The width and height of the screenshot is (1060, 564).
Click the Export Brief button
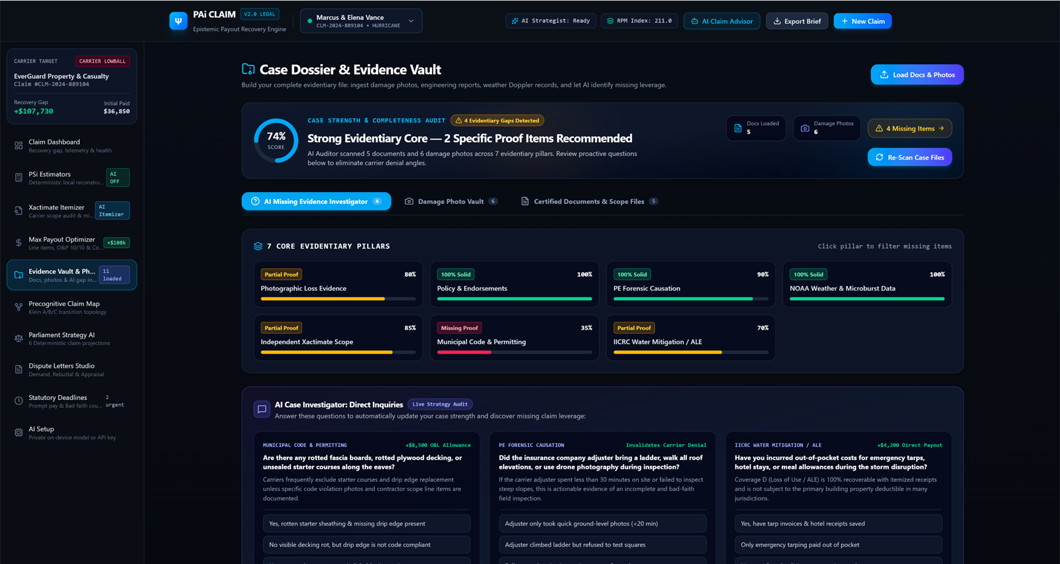pyautogui.click(x=797, y=21)
